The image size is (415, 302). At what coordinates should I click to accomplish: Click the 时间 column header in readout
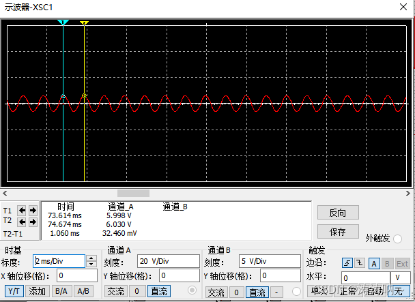(66, 207)
